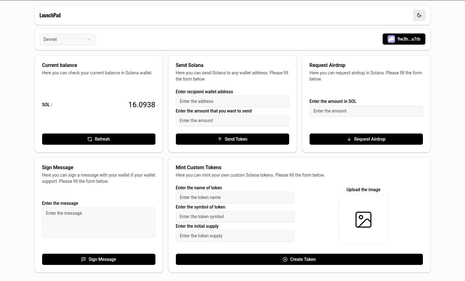Click the down arrow icon on Request Airdrop
Viewport: 465px width, 281px height.
[x=349, y=139]
